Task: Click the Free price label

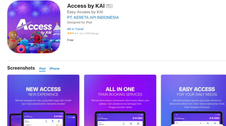Action: (70, 40)
